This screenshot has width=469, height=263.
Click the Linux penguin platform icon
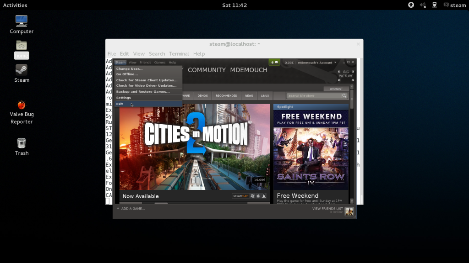(x=264, y=196)
